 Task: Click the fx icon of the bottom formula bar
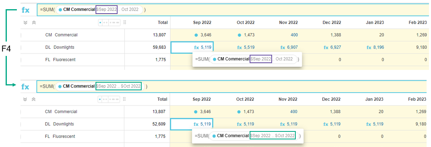25,87
